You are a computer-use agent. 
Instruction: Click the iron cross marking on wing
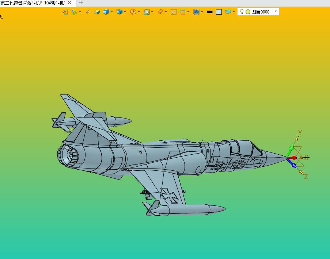click(170, 196)
